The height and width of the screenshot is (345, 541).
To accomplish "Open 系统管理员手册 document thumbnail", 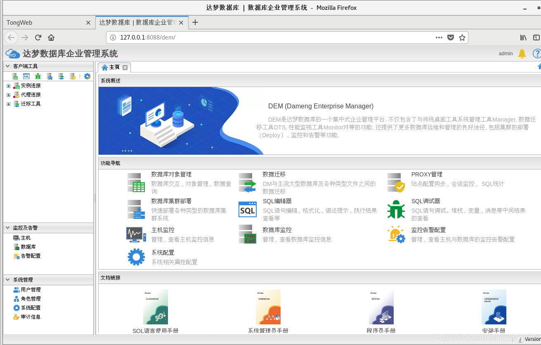I will [x=268, y=307].
